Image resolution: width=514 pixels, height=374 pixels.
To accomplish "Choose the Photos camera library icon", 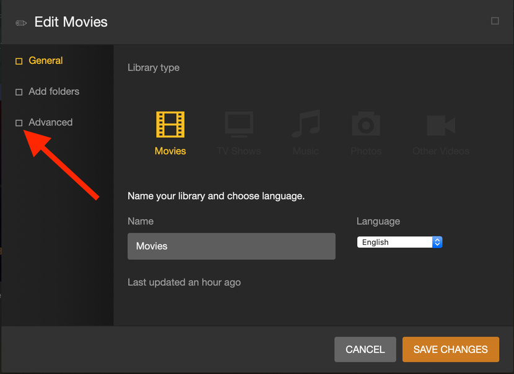I will [366, 124].
